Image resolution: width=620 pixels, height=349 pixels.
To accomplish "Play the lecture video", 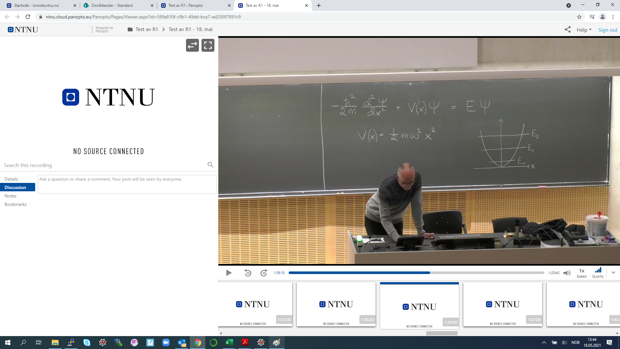I will [x=229, y=273].
